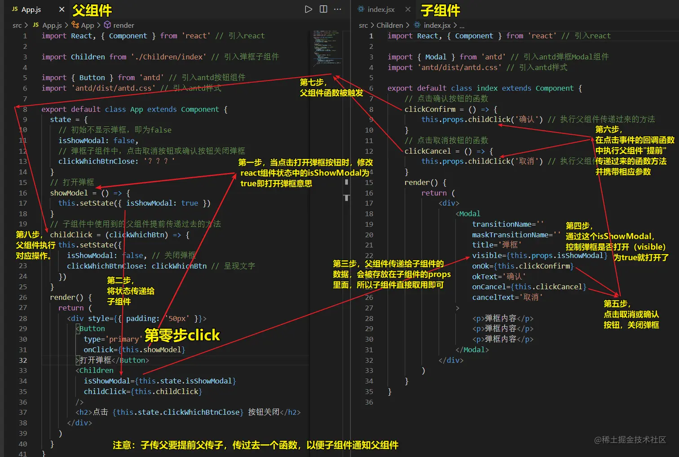Click "export default class App extends Component" line

135,109
